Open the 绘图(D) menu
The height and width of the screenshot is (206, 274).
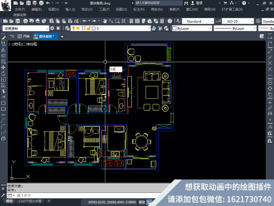point(121,10)
